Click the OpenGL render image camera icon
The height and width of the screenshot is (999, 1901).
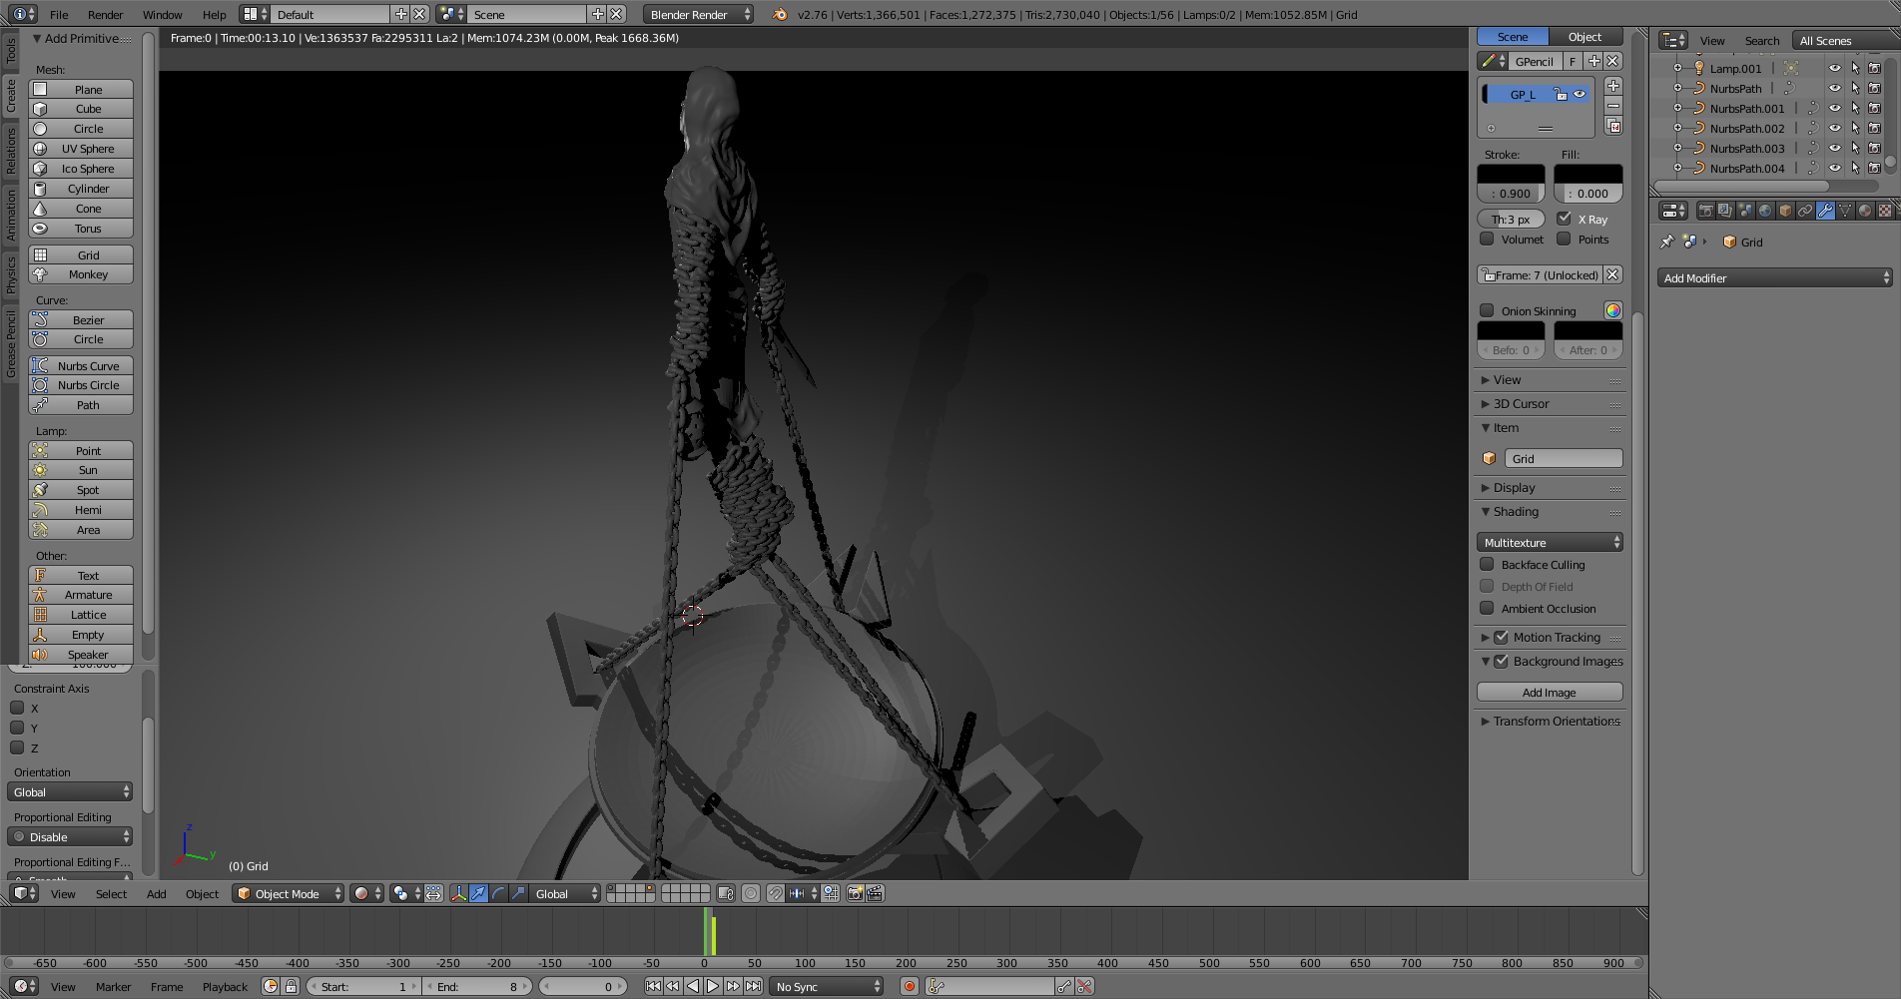point(855,893)
